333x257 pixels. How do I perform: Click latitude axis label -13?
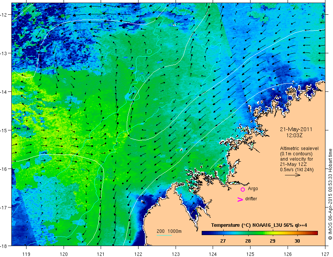coord(4,53)
